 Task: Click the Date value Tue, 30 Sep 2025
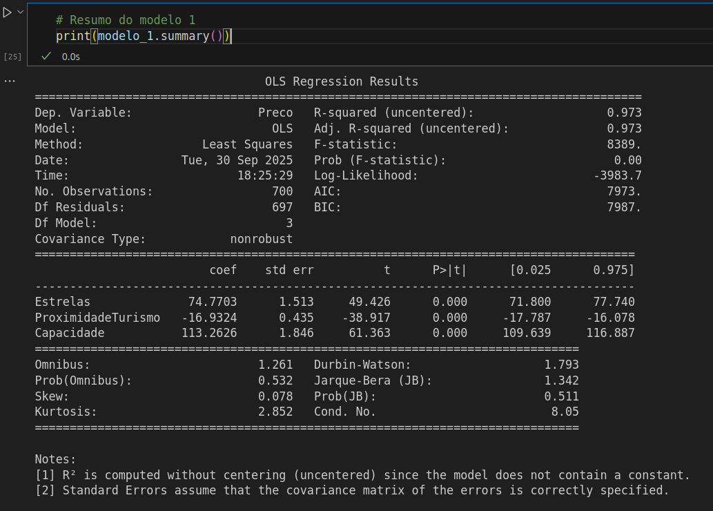(237, 160)
